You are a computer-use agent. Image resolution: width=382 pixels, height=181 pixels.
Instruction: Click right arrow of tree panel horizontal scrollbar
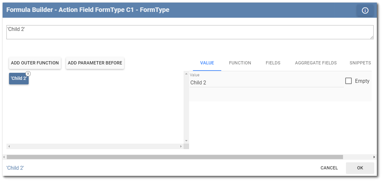181,147
